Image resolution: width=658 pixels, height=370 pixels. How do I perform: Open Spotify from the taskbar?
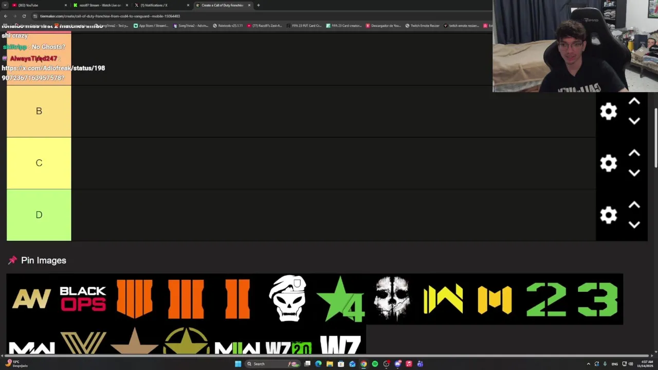click(375, 364)
